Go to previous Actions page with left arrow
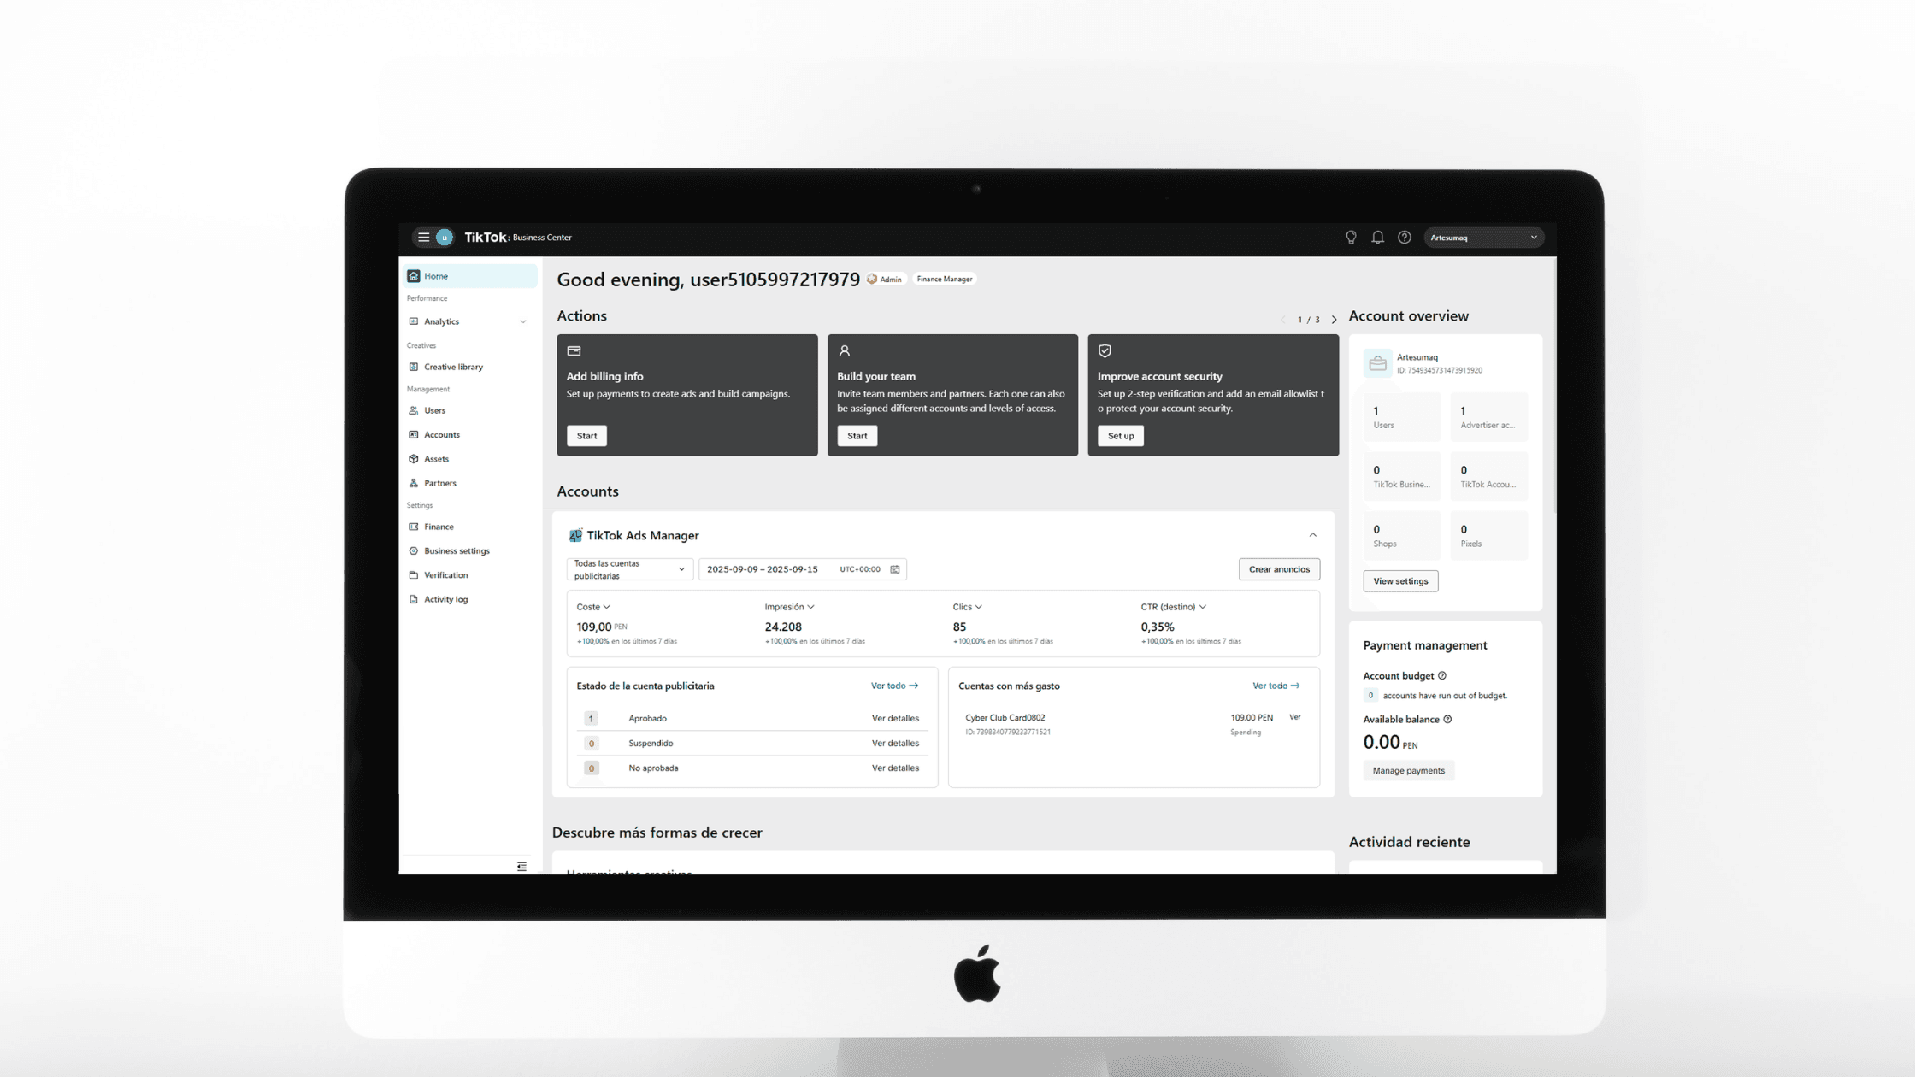The height and width of the screenshot is (1077, 1915). pyautogui.click(x=1283, y=320)
